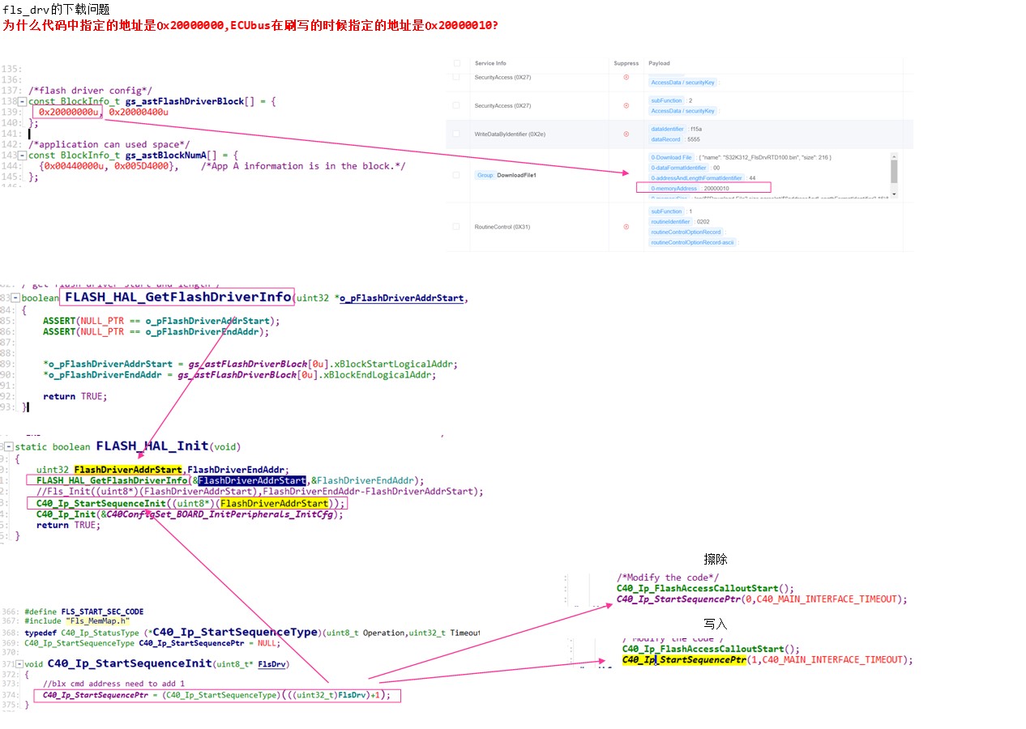Click the routineControlOptionRecord-ascii payload tag
This screenshot has height=729, width=1026.
693,241
